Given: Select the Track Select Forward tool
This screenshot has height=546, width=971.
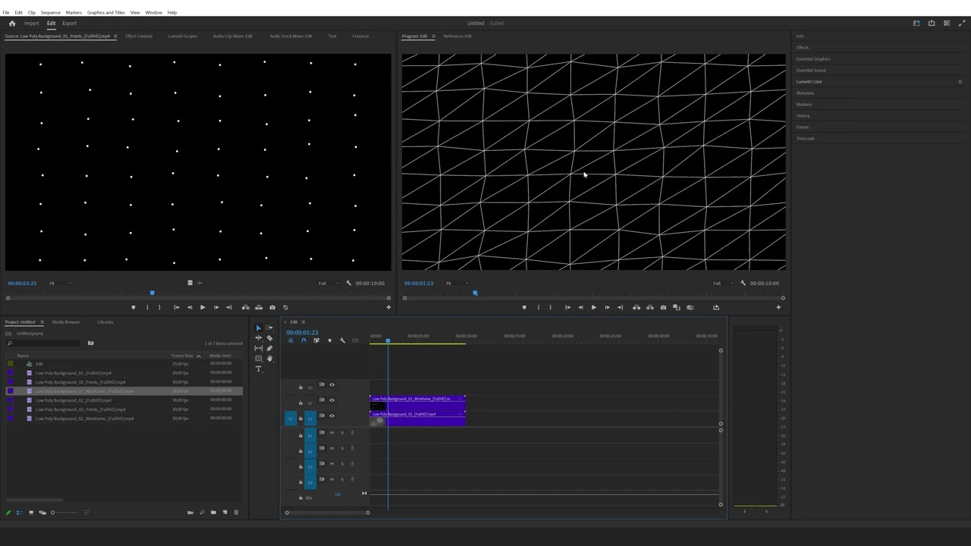Looking at the screenshot, I should tap(269, 328).
